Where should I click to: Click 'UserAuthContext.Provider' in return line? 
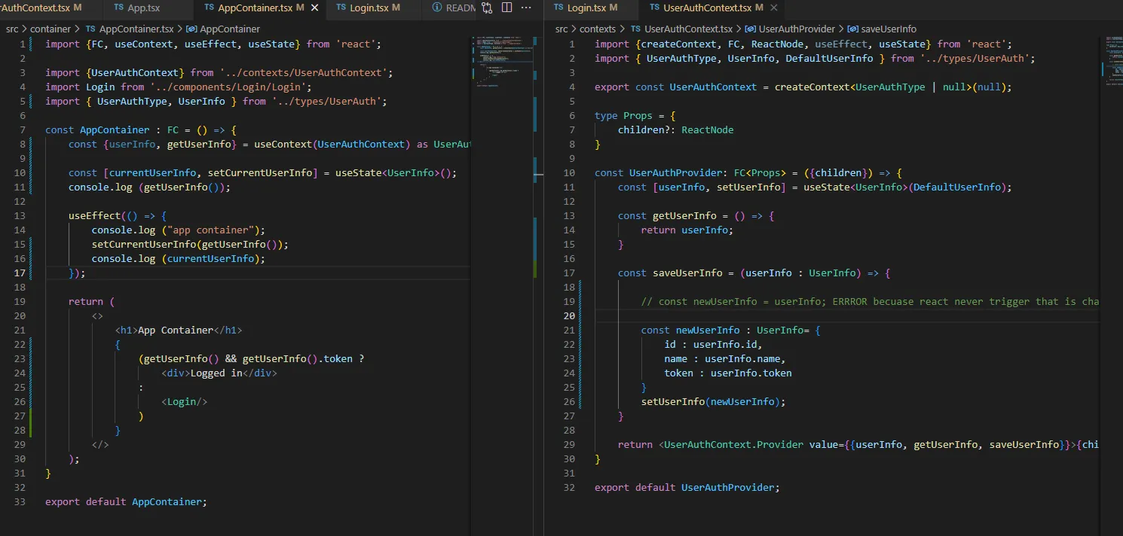(733, 444)
